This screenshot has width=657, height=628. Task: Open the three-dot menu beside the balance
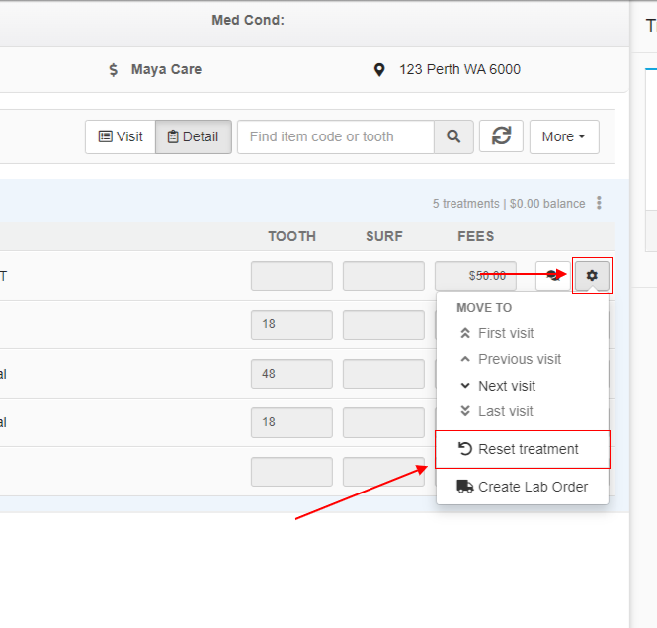599,203
